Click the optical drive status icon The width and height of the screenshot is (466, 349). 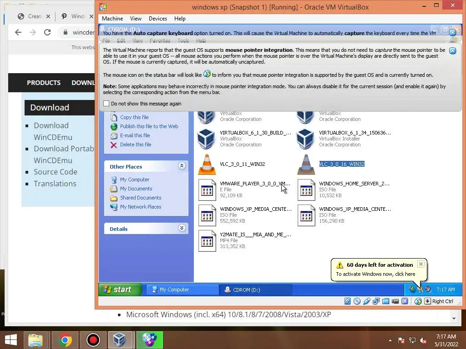pos(357,301)
